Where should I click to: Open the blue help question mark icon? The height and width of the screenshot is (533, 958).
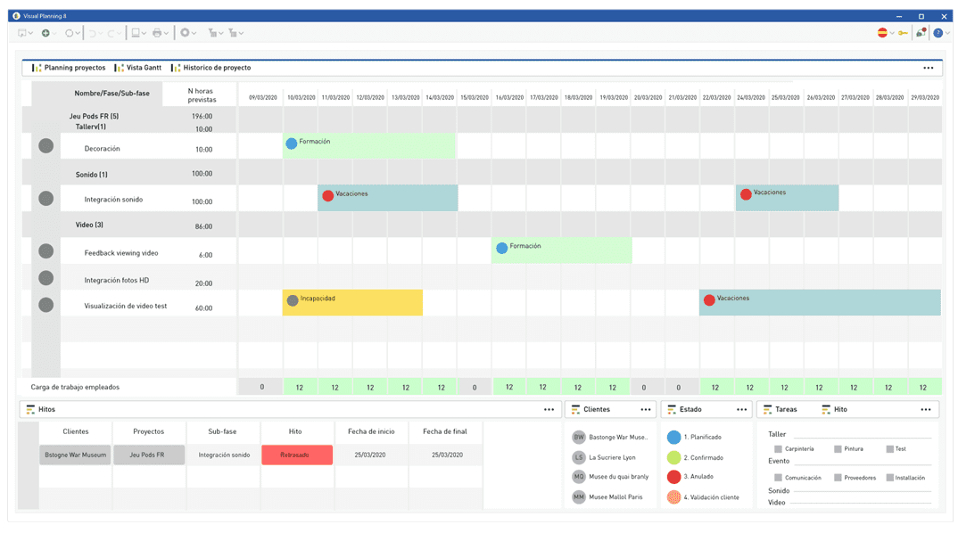click(x=937, y=33)
